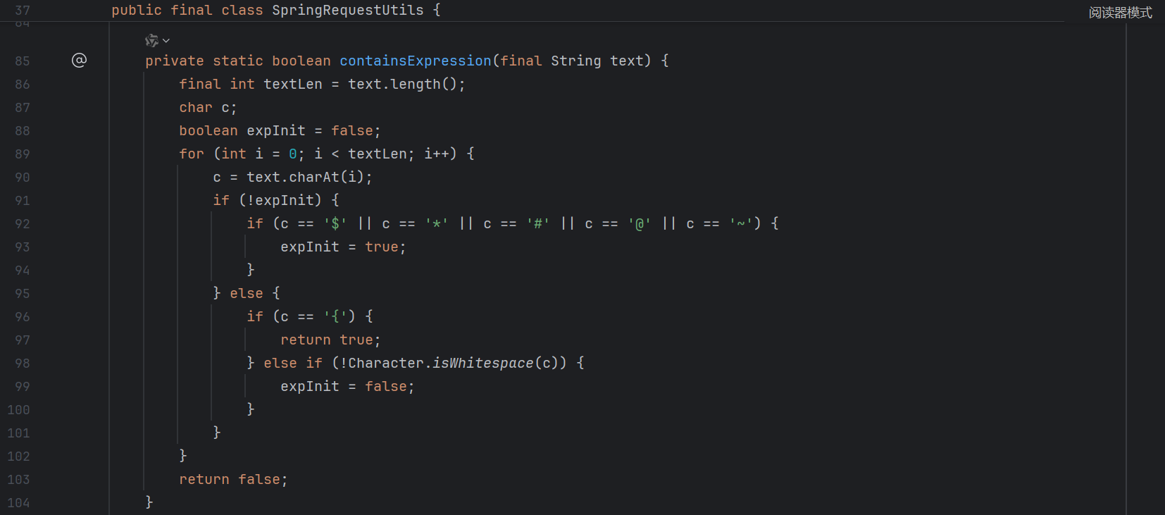
Task: Click the 'return true' statement
Action: (330, 340)
